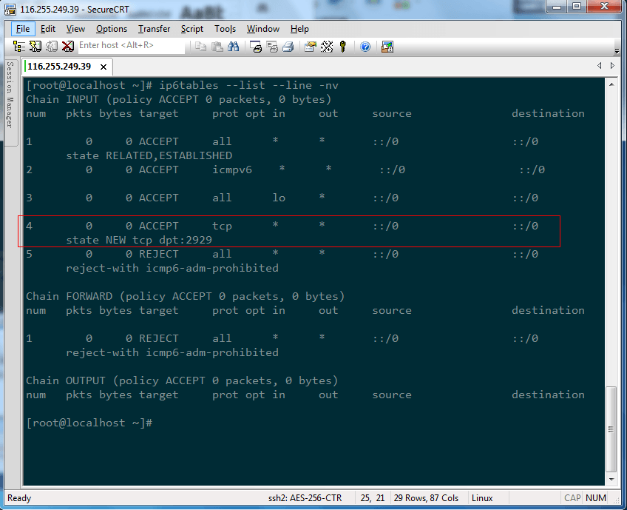Click the tab scroll right arrow
627x510 pixels.
610,66
